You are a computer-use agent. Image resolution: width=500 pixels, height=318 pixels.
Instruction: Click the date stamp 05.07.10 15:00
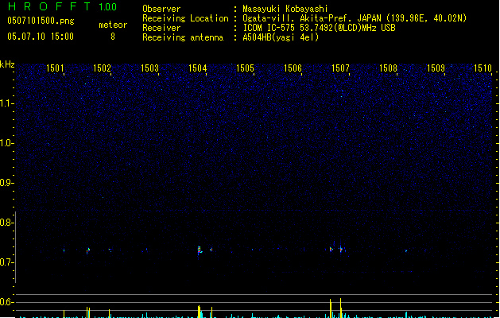coord(41,37)
